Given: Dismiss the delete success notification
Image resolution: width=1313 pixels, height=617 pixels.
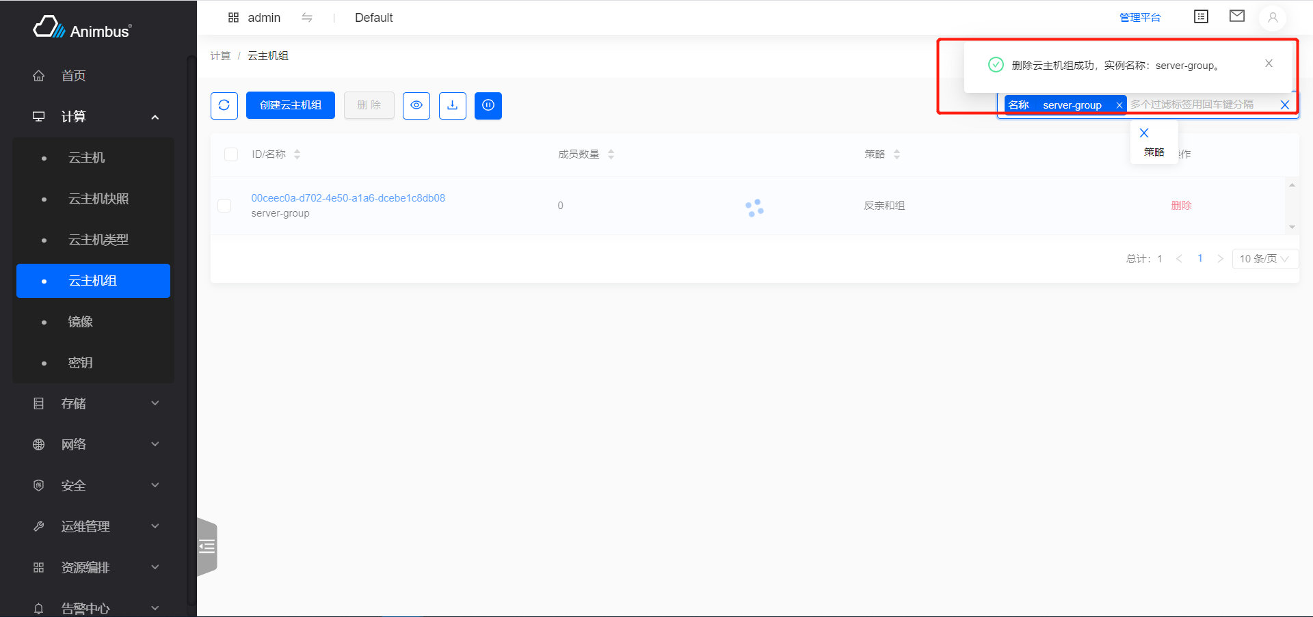Looking at the screenshot, I should tap(1269, 64).
